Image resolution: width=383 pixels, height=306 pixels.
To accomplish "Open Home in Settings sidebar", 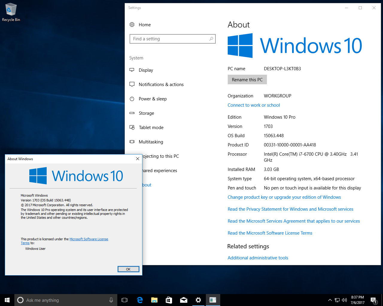I will point(140,25).
